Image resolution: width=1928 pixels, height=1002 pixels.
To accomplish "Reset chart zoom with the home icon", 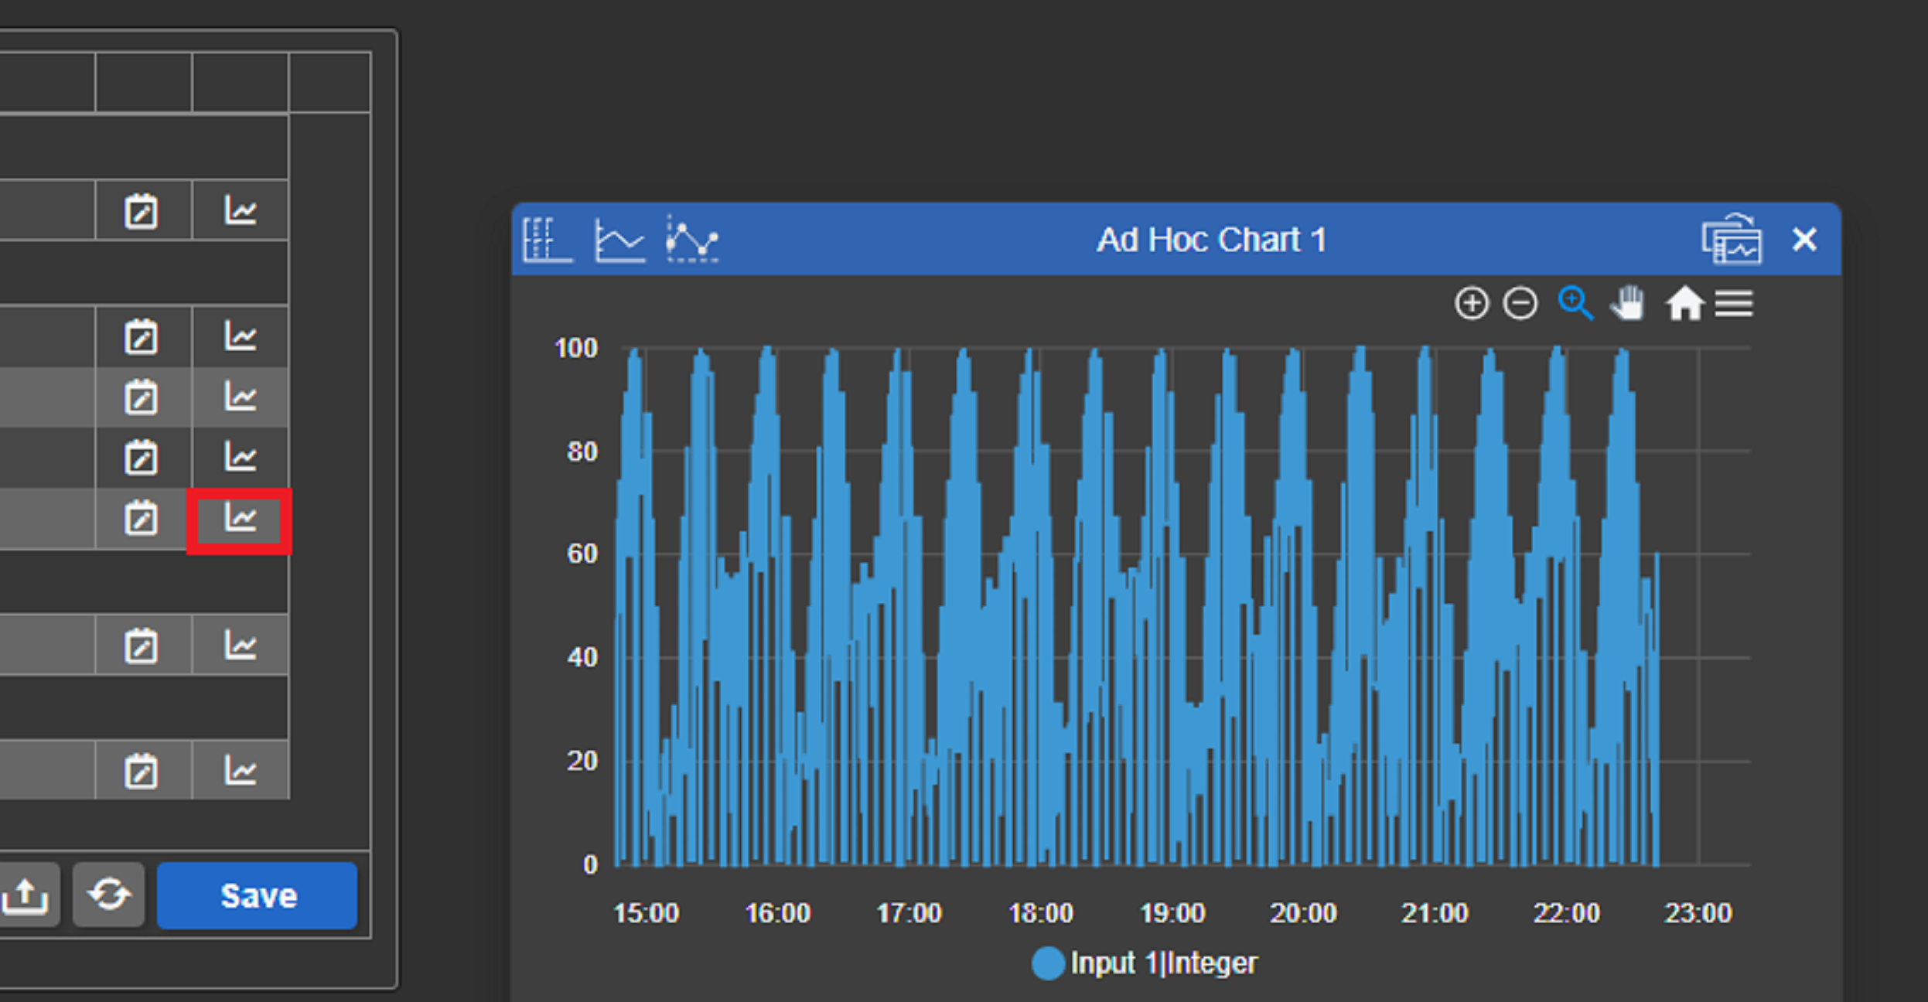I will [1684, 303].
